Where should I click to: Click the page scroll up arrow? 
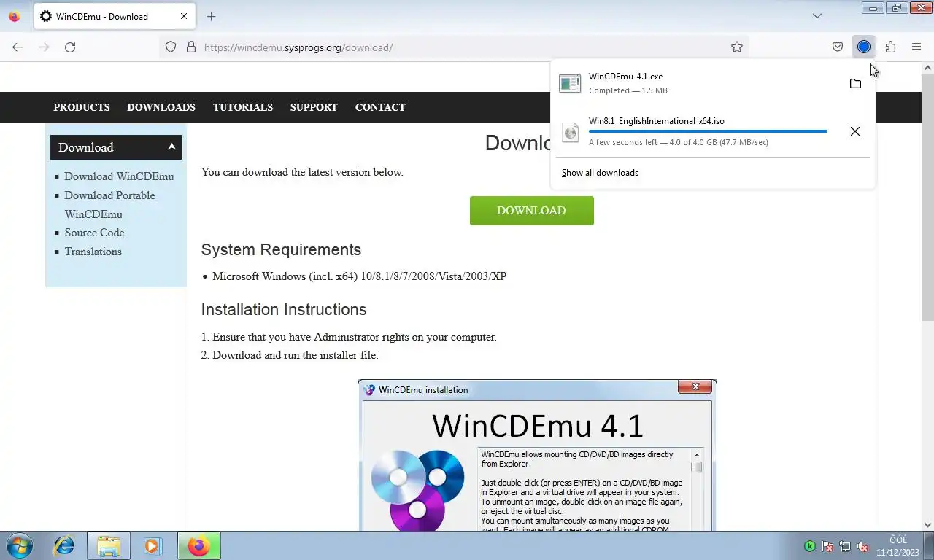(x=927, y=67)
